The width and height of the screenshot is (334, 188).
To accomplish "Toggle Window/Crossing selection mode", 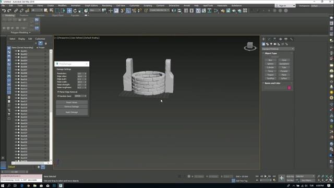I will pos(63,10).
